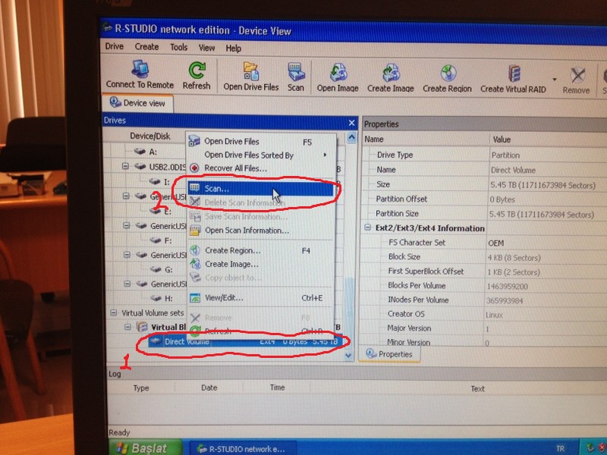Click the Properties tab at panel bottom

coord(389,354)
